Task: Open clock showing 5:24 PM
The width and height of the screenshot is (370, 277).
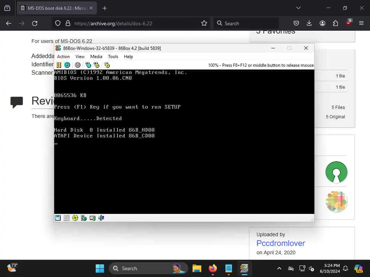Action: [x=330, y=268]
